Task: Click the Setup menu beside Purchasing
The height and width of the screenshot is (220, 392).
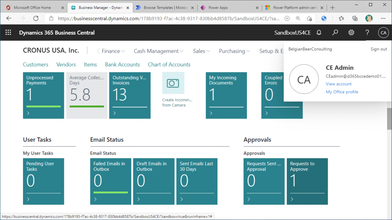Action: [x=271, y=51]
